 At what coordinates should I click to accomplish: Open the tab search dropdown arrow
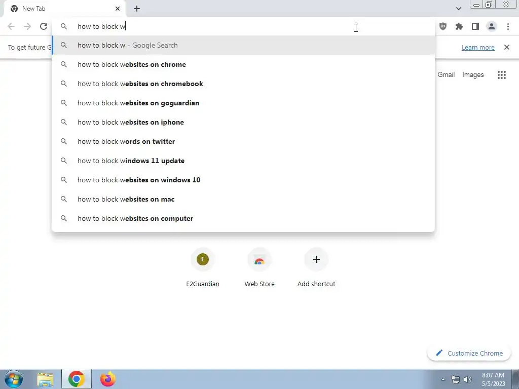458,9
